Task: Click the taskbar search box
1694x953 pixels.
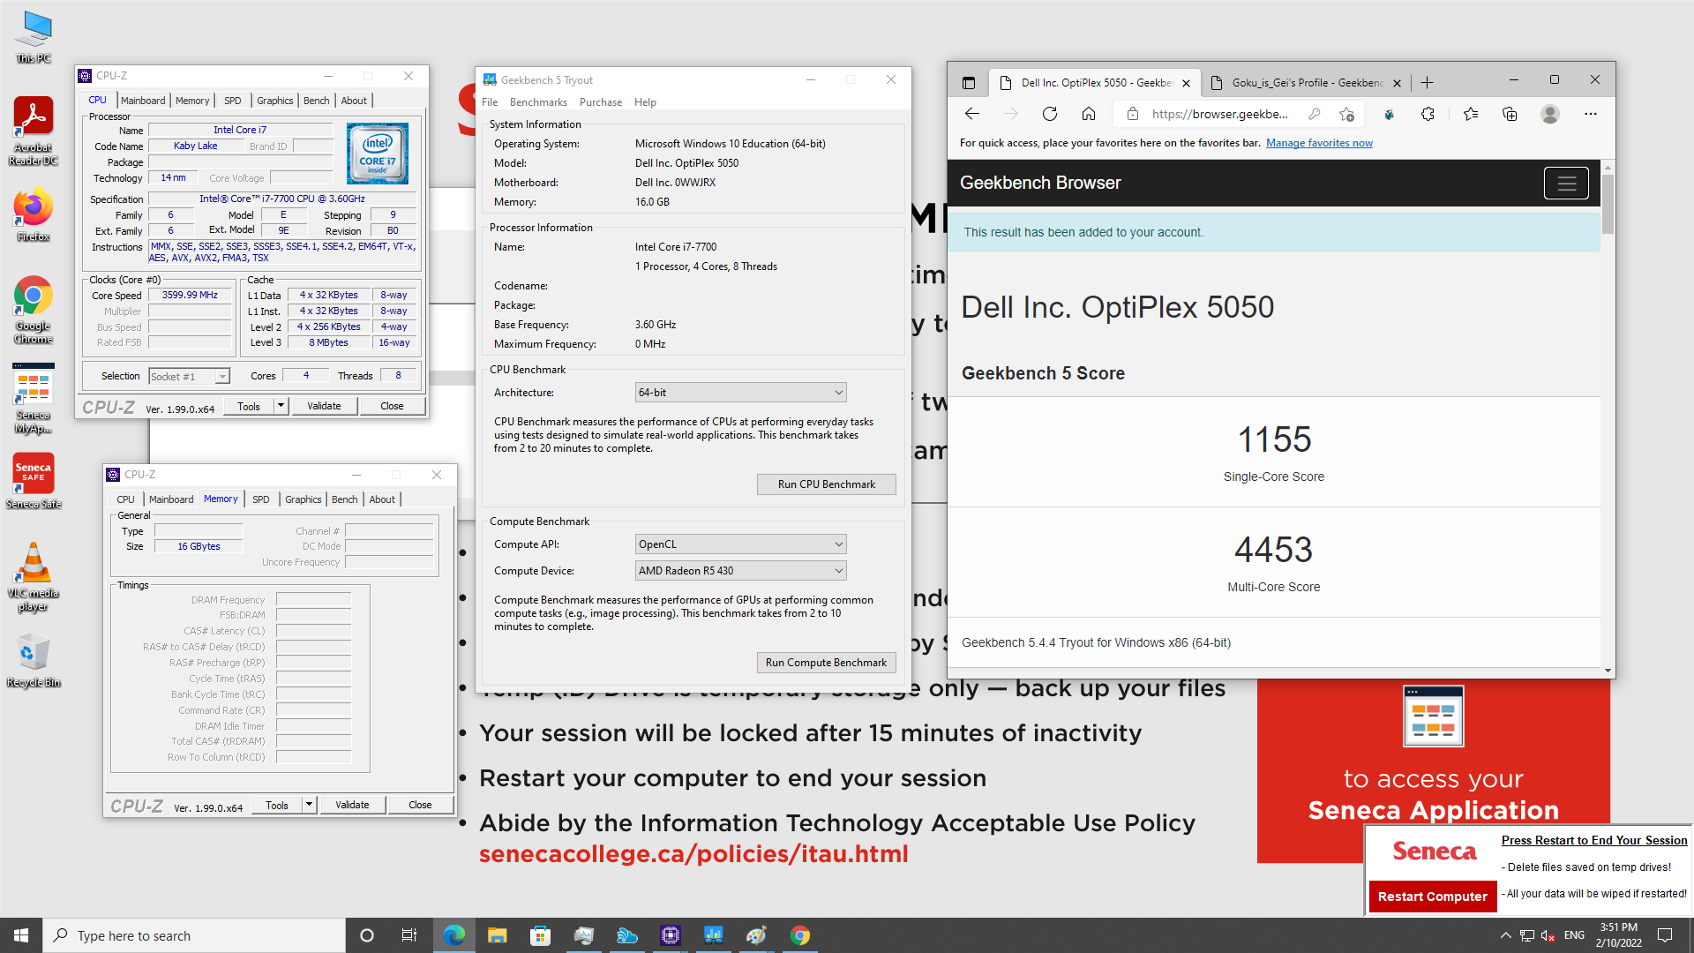Action: click(194, 935)
